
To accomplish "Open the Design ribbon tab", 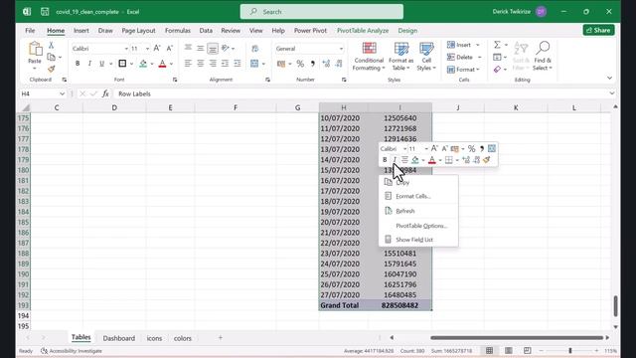I will (407, 31).
